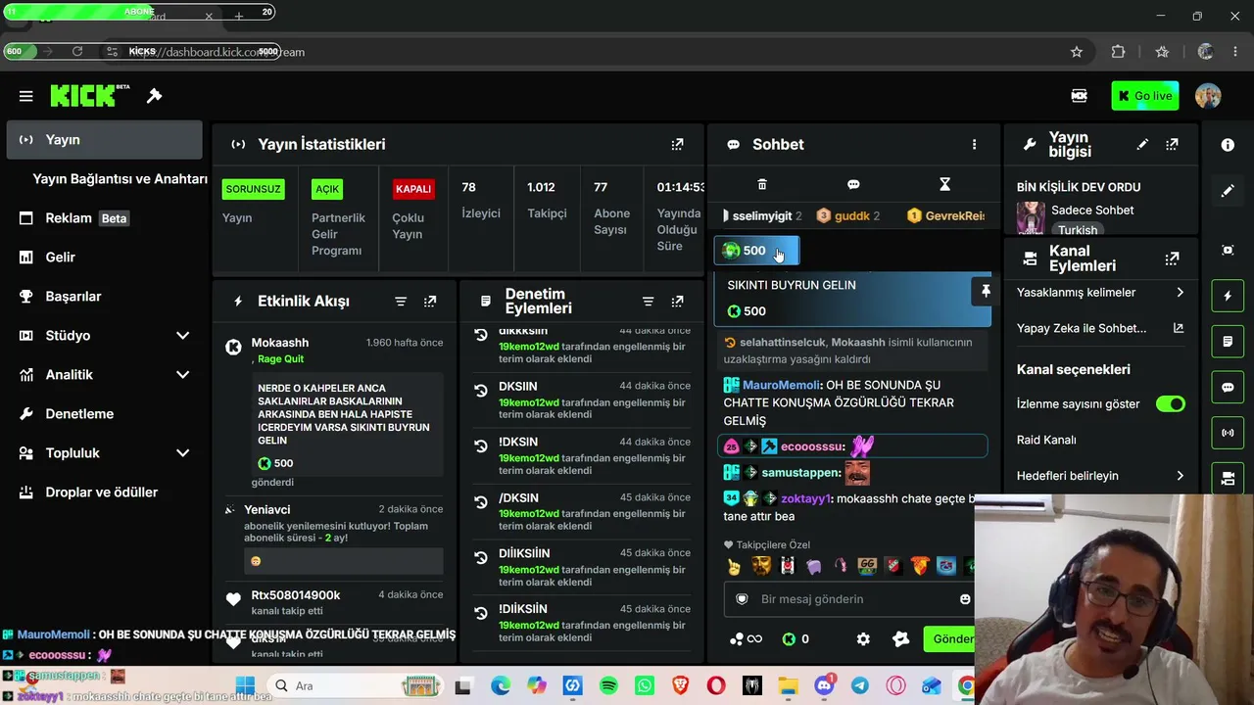
Task: Open Hedefleri belirleyin chevron
Action: click(1180, 476)
